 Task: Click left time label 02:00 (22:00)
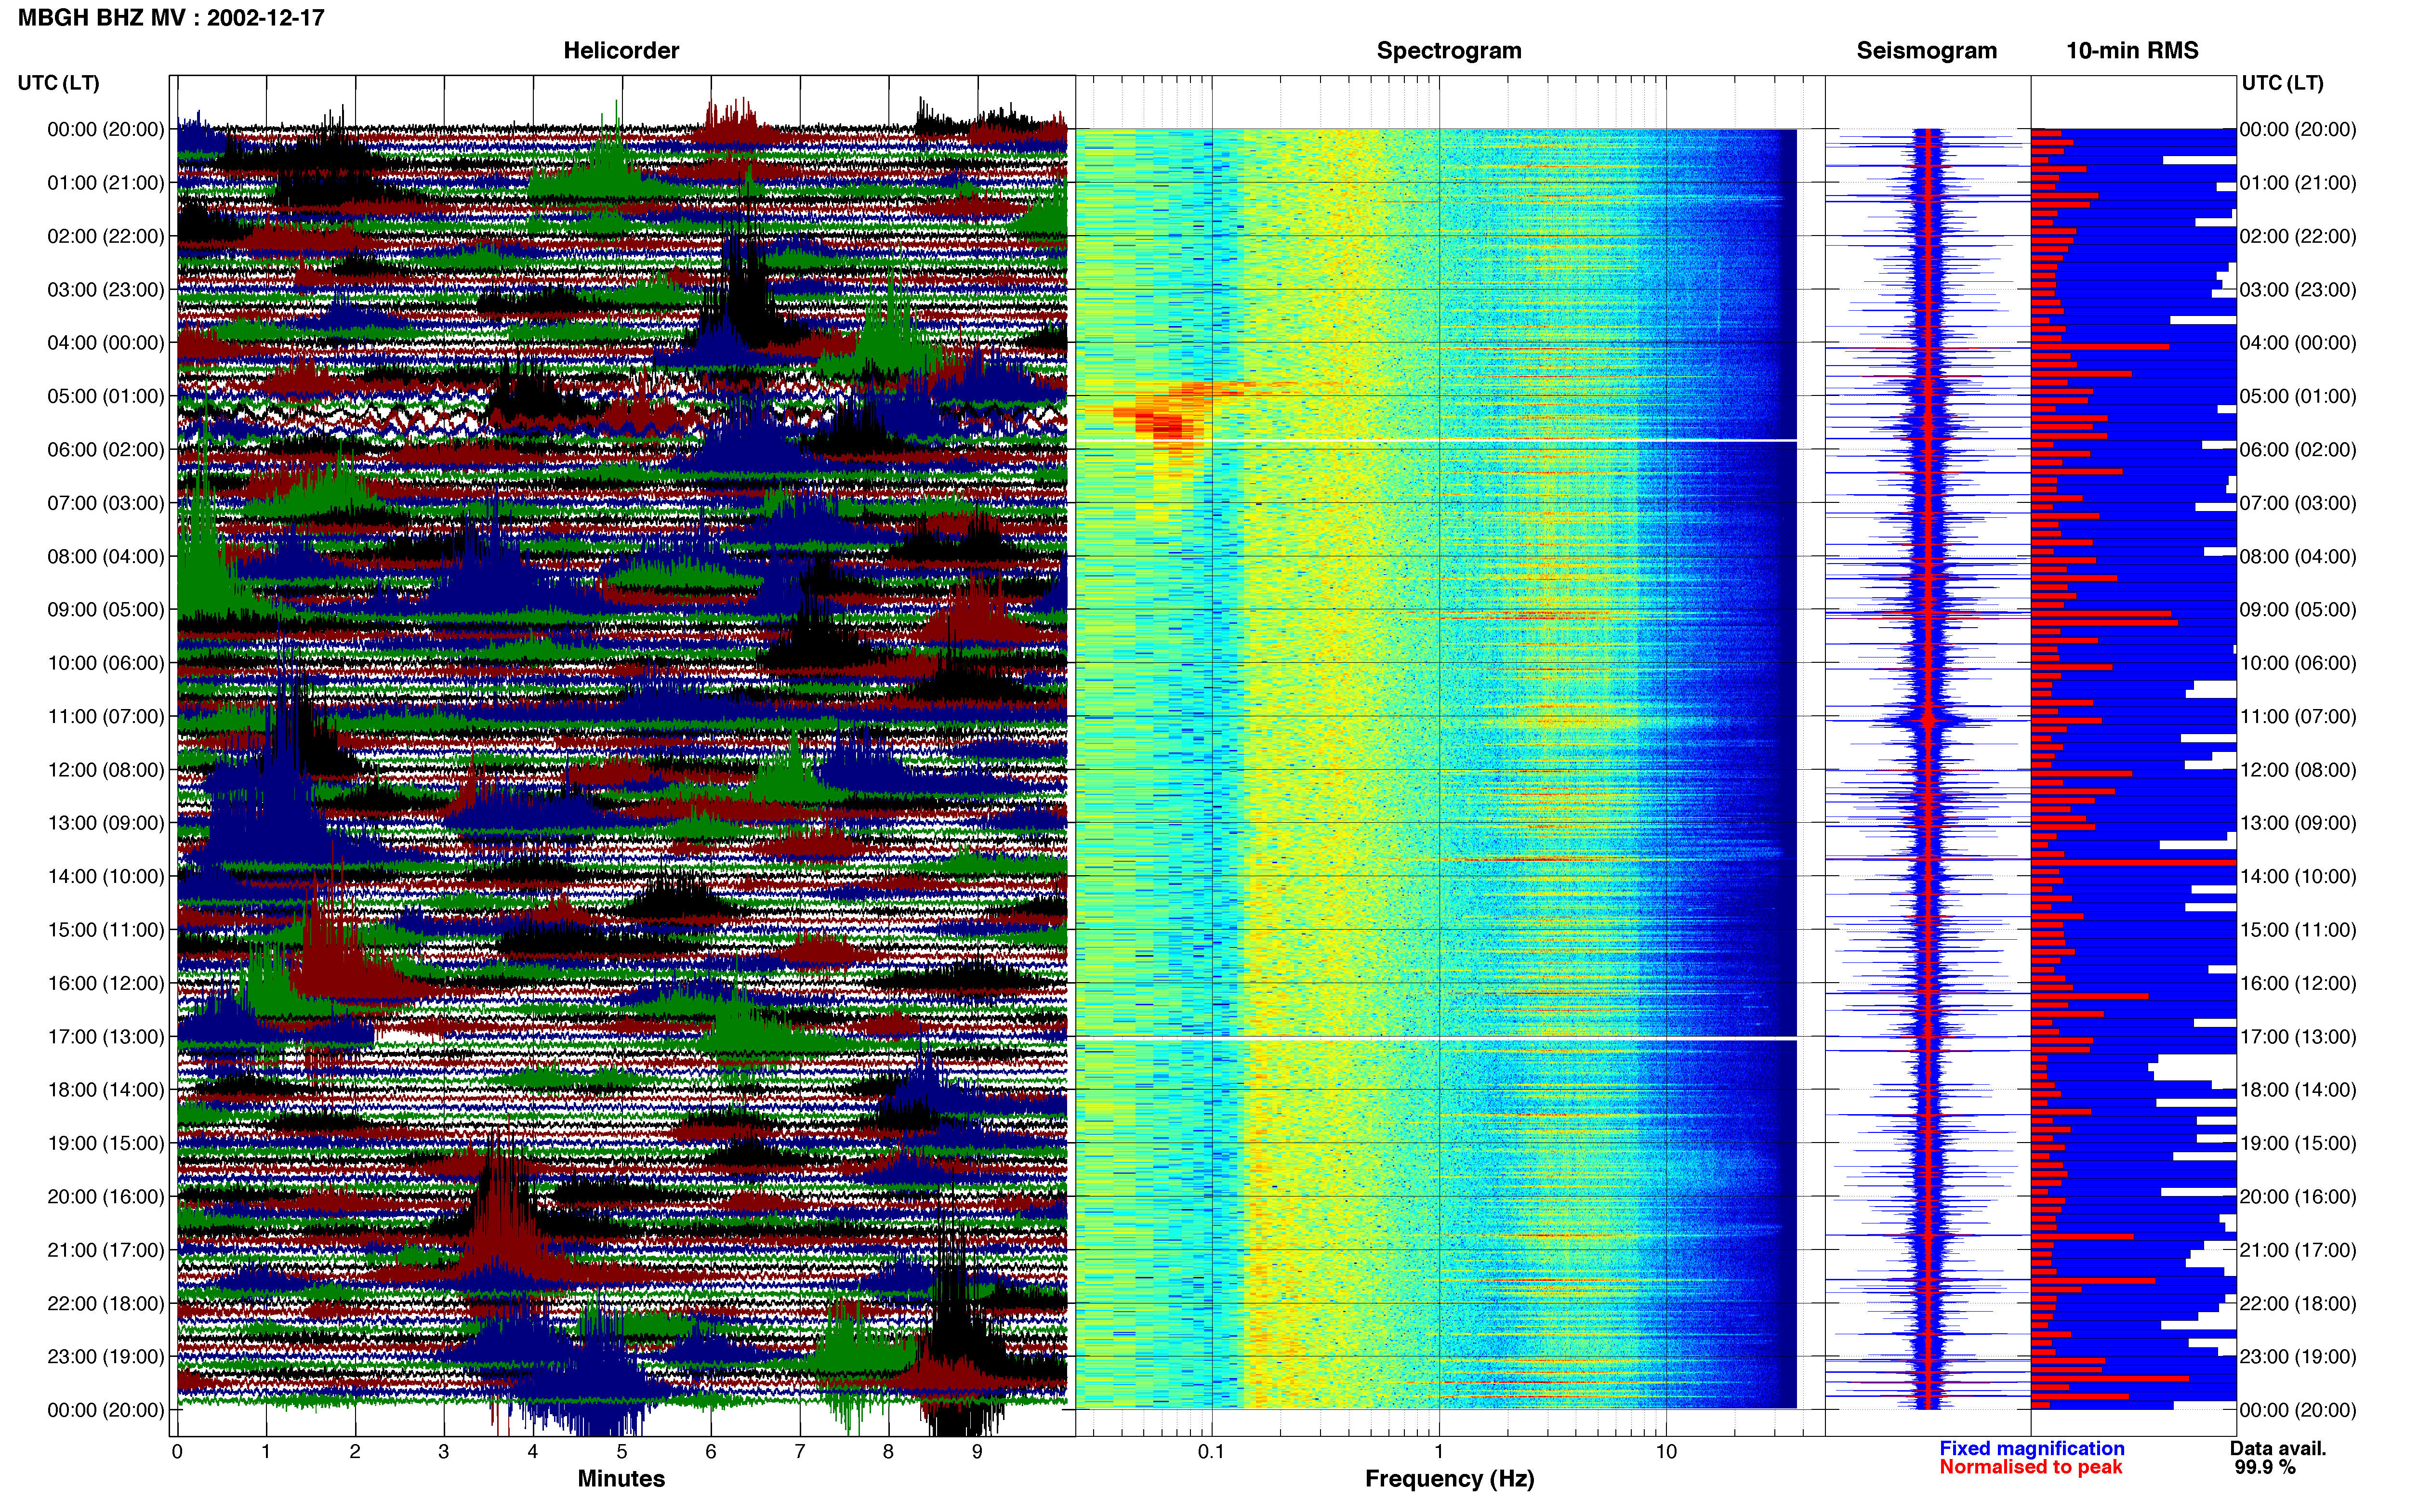[x=106, y=236]
